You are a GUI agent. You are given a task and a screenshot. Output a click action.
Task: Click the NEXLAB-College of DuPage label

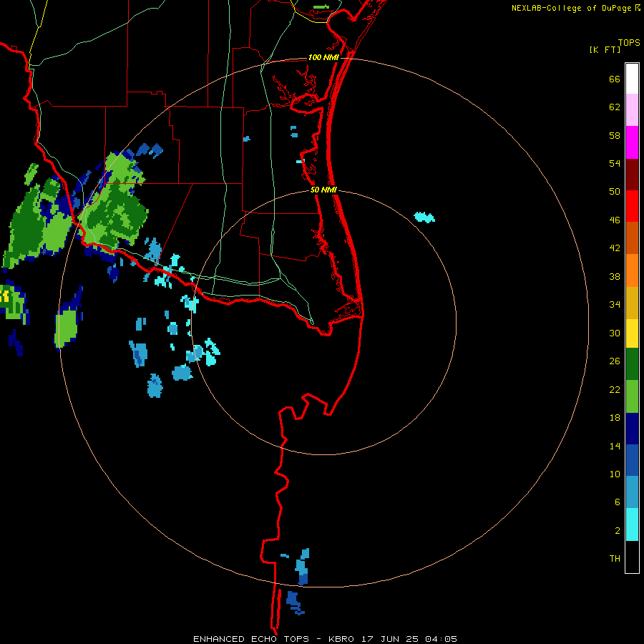pos(571,8)
